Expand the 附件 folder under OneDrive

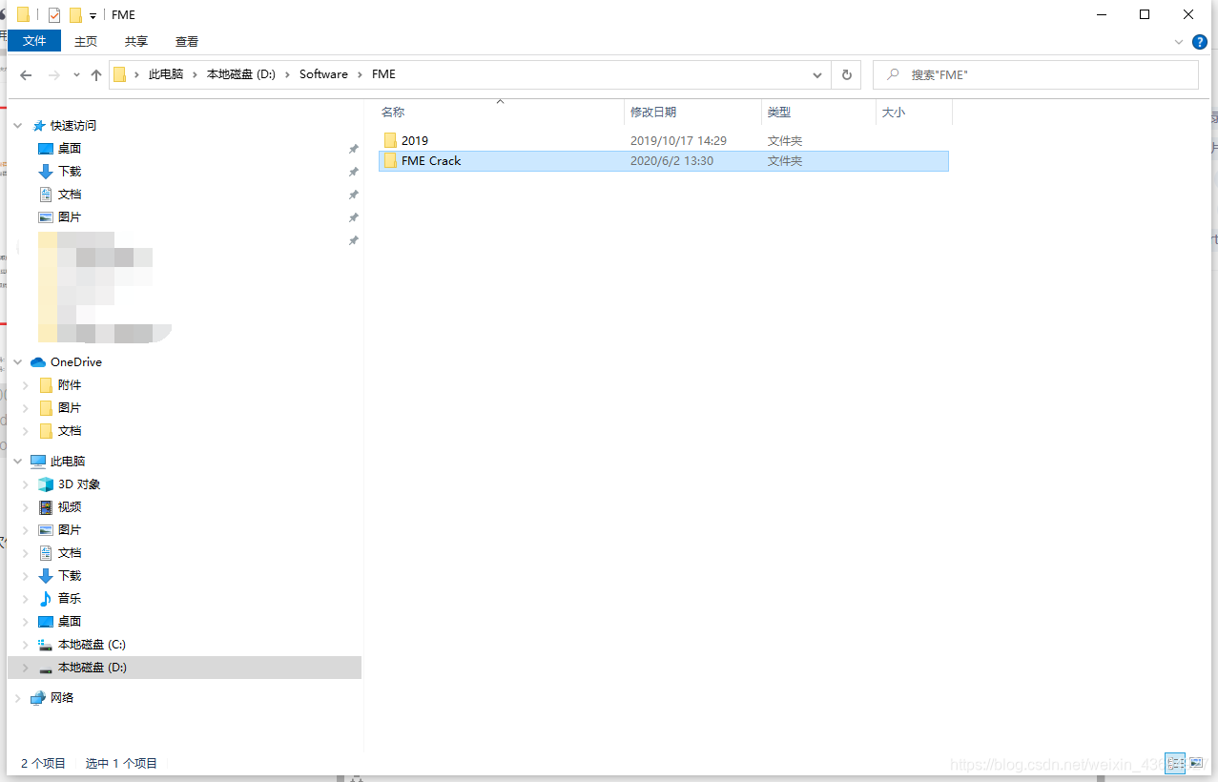26,385
